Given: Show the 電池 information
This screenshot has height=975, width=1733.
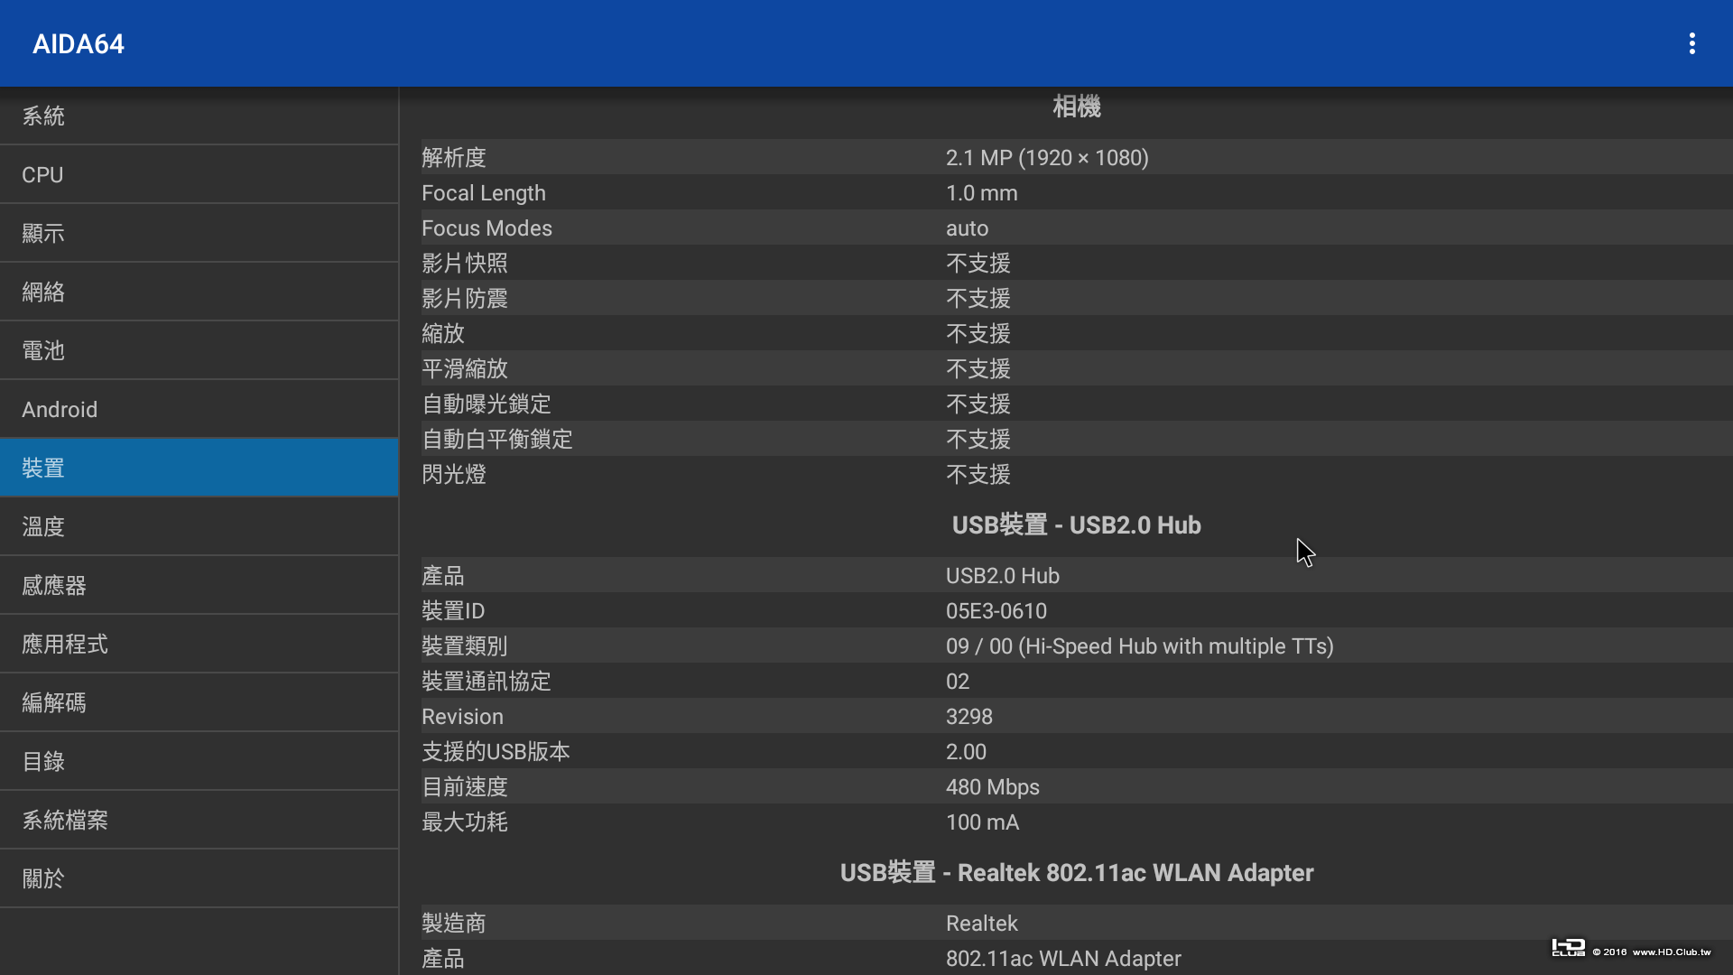Looking at the screenshot, I should point(199,350).
